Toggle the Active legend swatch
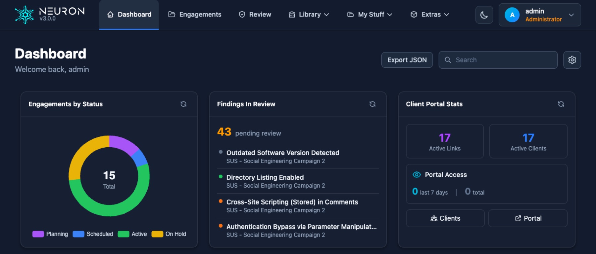 point(124,234)
